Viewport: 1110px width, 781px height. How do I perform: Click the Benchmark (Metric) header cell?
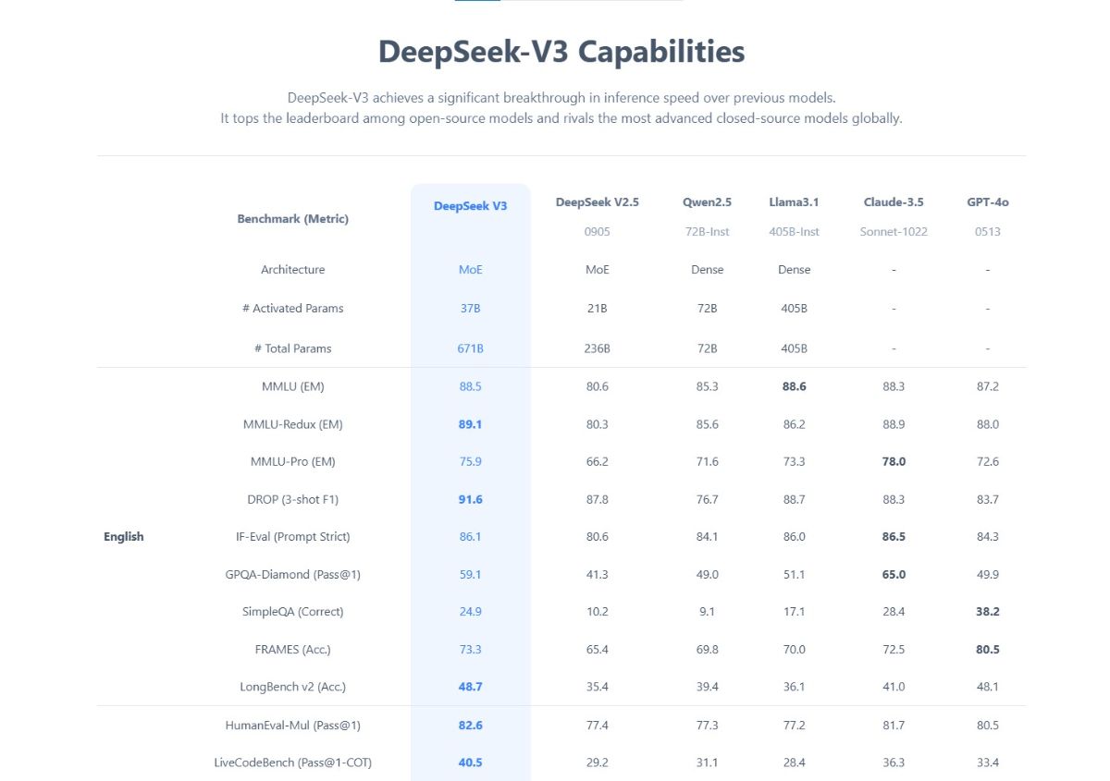[x=292, y=219]
